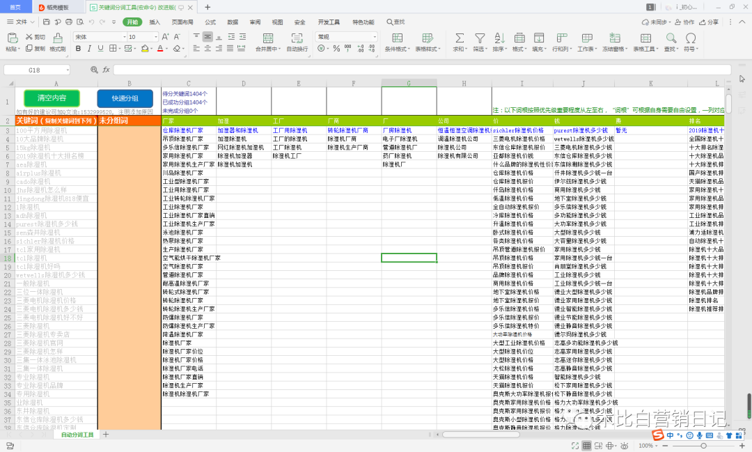Viewport: 752px width, 452px height.
Task: Click the 合并居中 merge and center icon
Action: click(x=267, y=38)
